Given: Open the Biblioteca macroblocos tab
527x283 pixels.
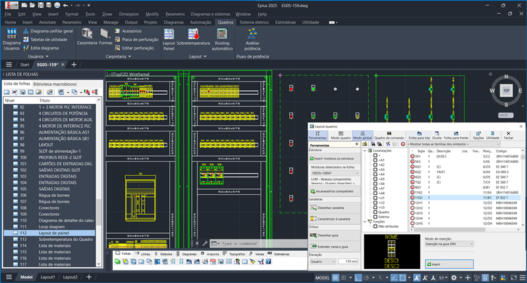Looking at the screenshot, I should (x=55, y=84).
